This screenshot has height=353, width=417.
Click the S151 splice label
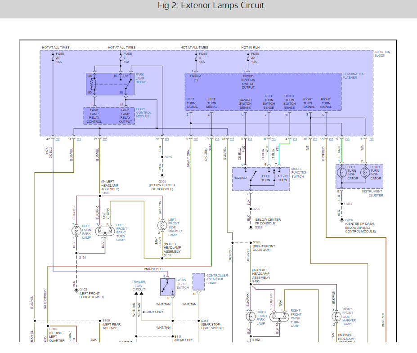click(82, 257)
